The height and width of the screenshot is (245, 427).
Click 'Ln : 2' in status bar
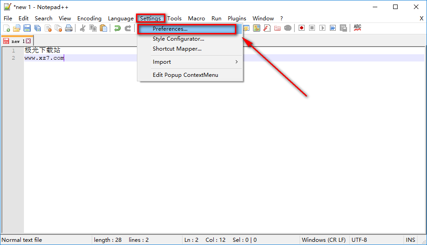click(192, 240)
